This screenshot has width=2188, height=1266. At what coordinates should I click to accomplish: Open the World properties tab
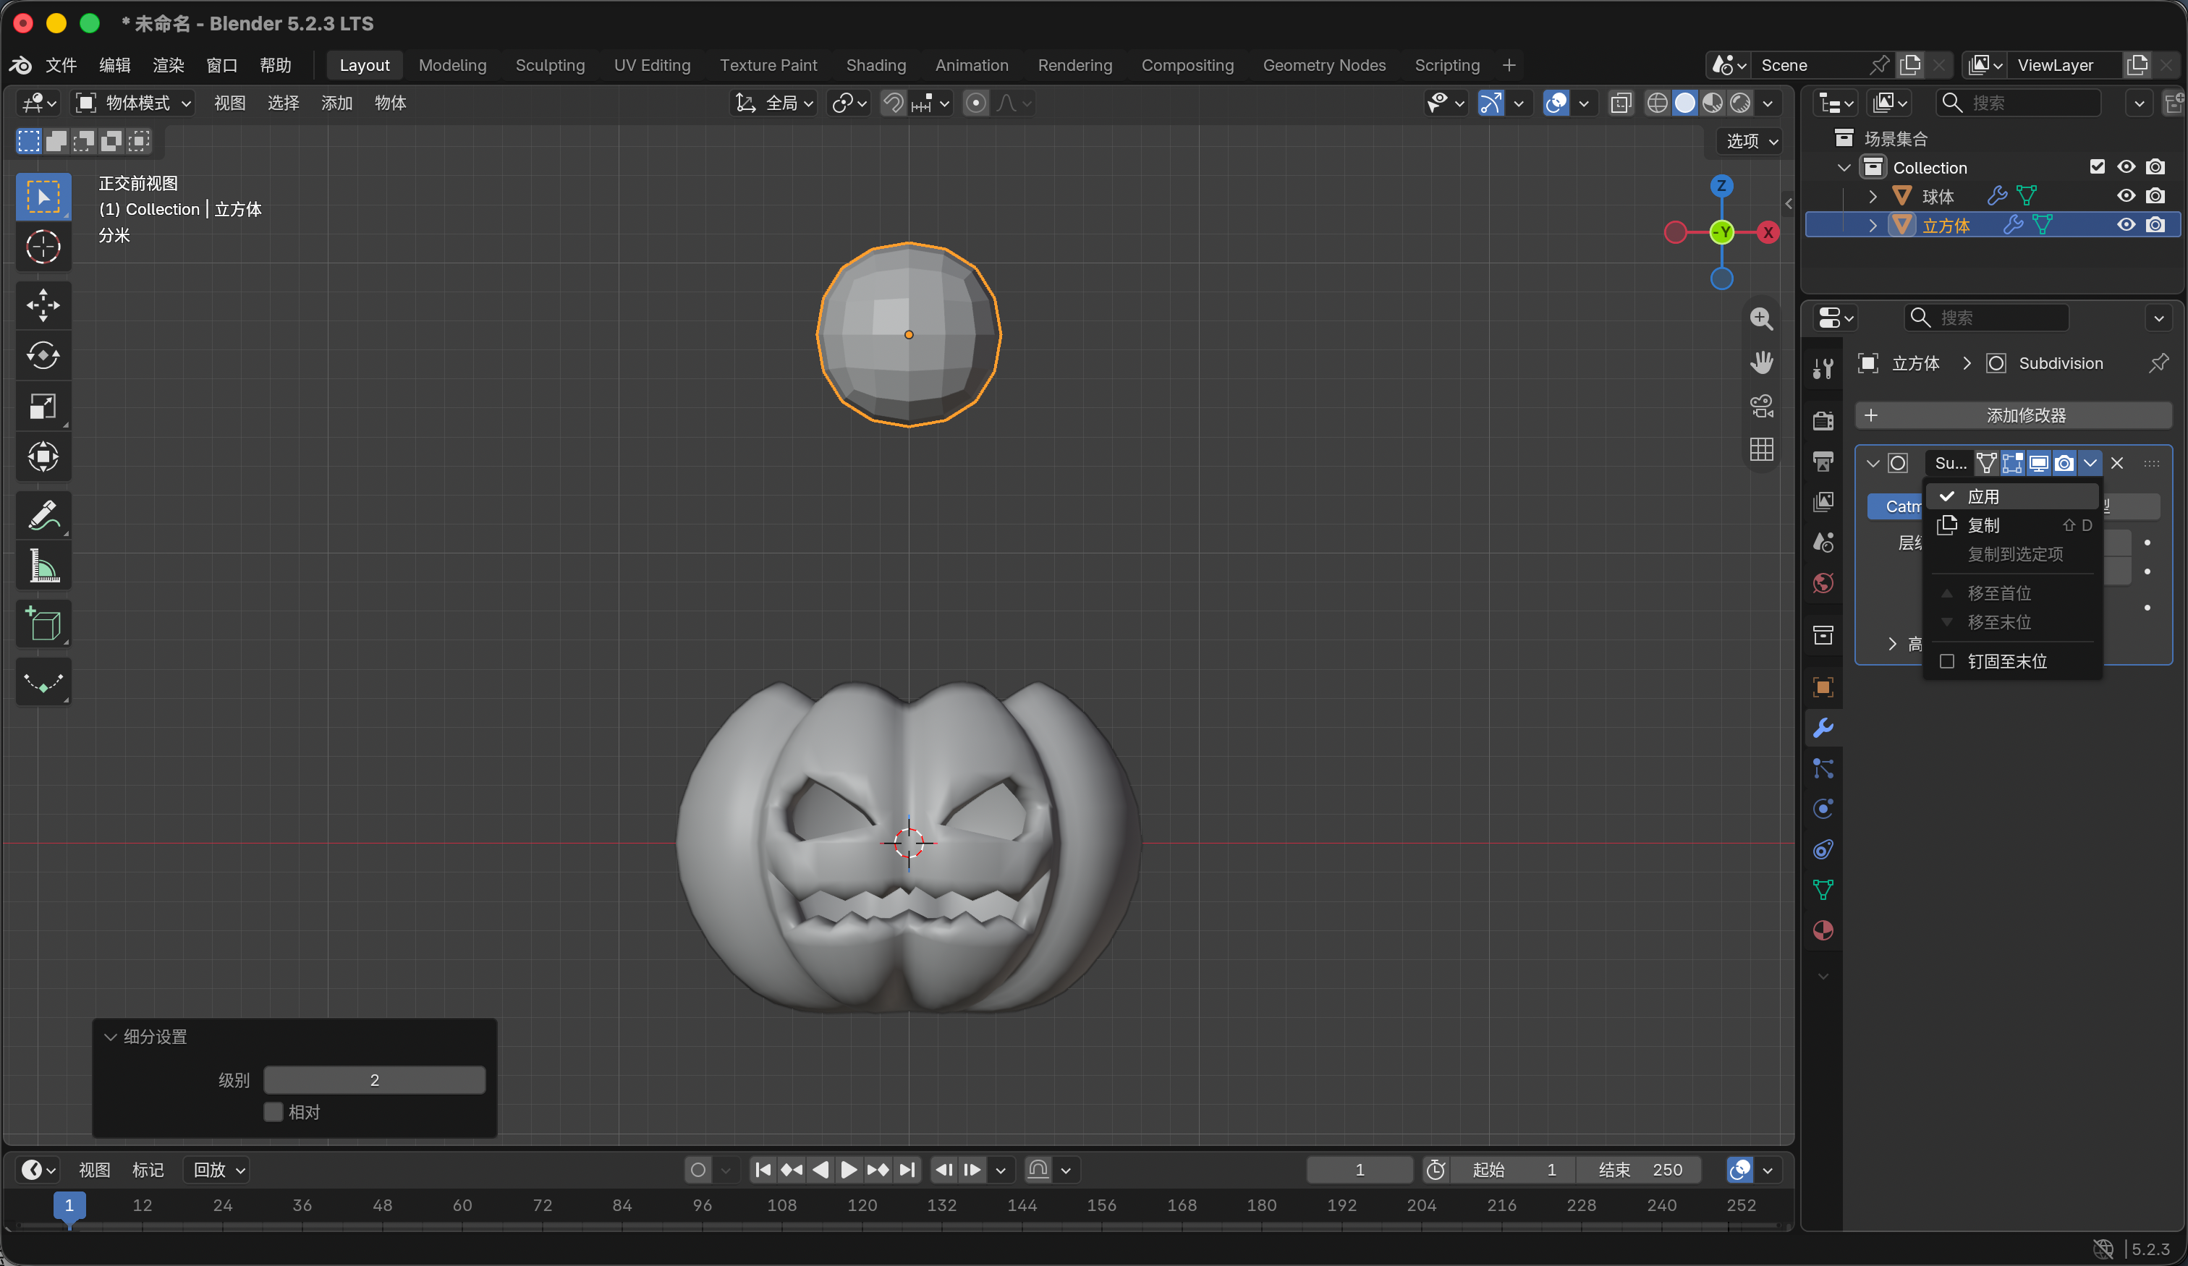coord(1823,582)
